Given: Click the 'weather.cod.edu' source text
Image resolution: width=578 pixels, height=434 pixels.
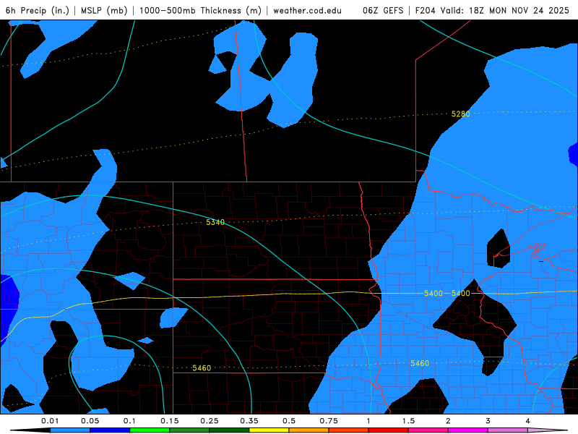Looking at the screenshot, I should tap(308, 10).
